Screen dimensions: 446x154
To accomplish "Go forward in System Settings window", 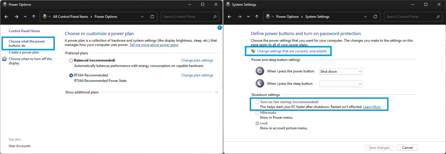I will (240, 17).
